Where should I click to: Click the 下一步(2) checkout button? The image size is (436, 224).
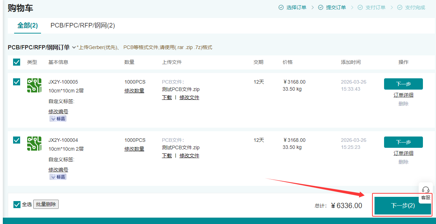click(402, 206)
